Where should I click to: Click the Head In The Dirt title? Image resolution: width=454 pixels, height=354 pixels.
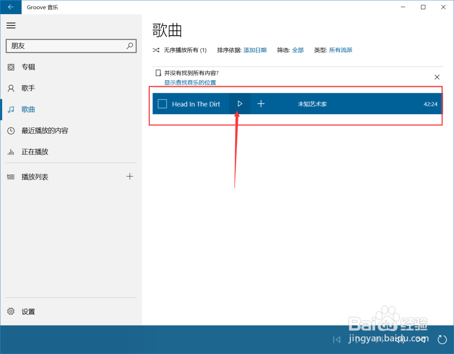click(196, 104)
